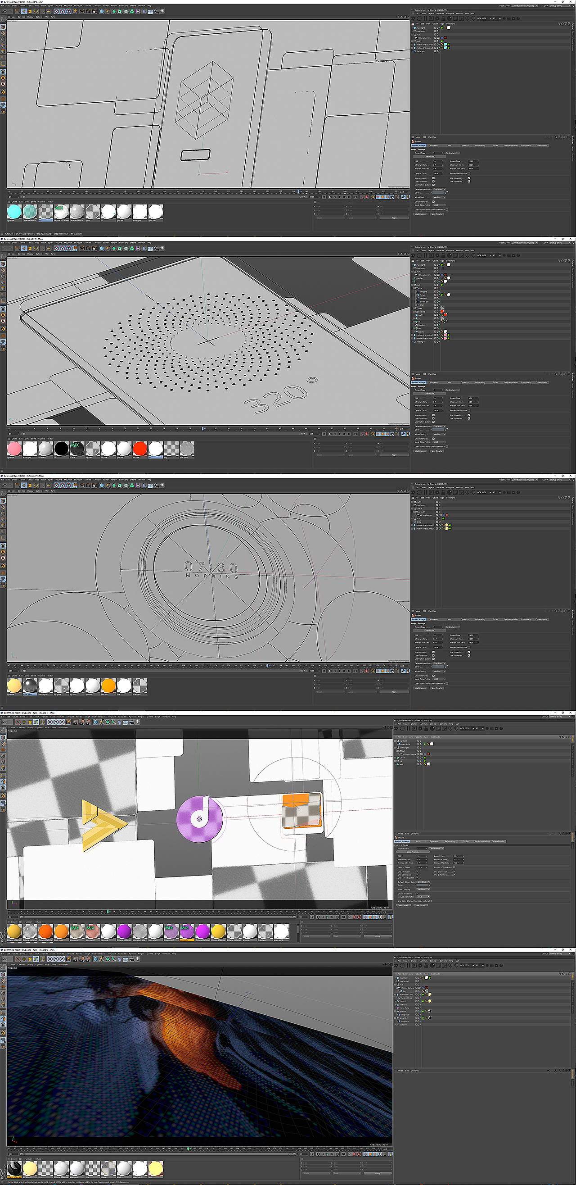Image resolution: width=576 pixels, height=1185 pixels.
Task: Click the FPS input field in cube wireframe window
Action: [x=438, y=161]
